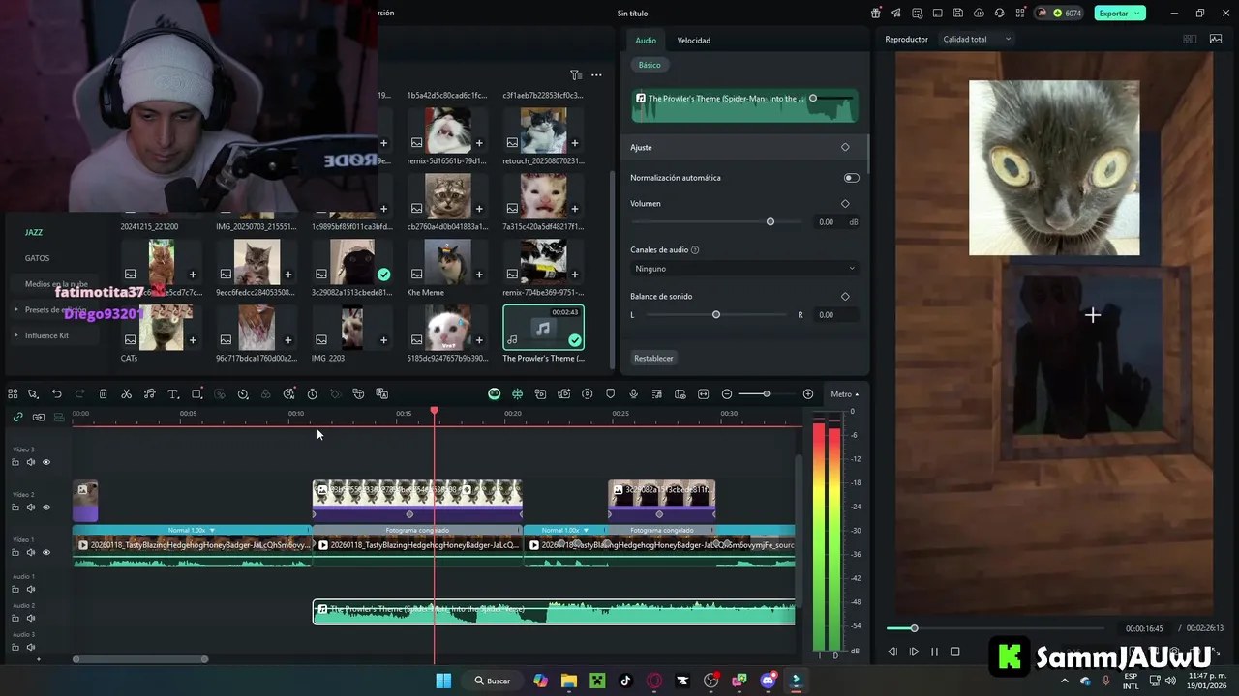
Task: Click Buscar in Windows taskbar
Action: 492,681
